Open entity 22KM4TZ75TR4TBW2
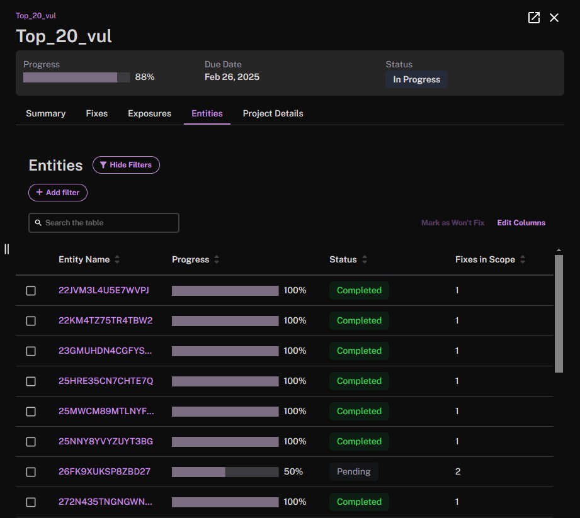 [x=105, y=320]
